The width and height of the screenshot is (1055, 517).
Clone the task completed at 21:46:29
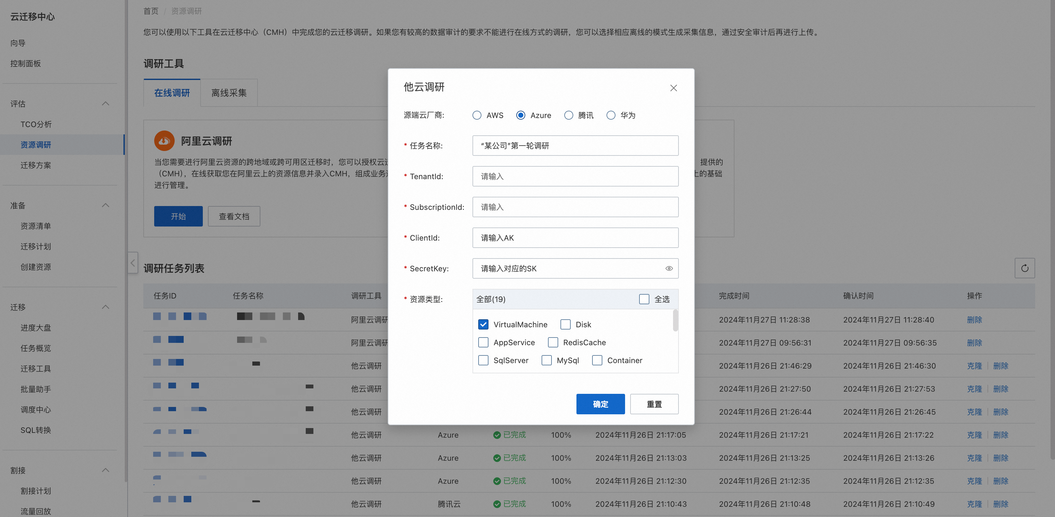[974, 365]
